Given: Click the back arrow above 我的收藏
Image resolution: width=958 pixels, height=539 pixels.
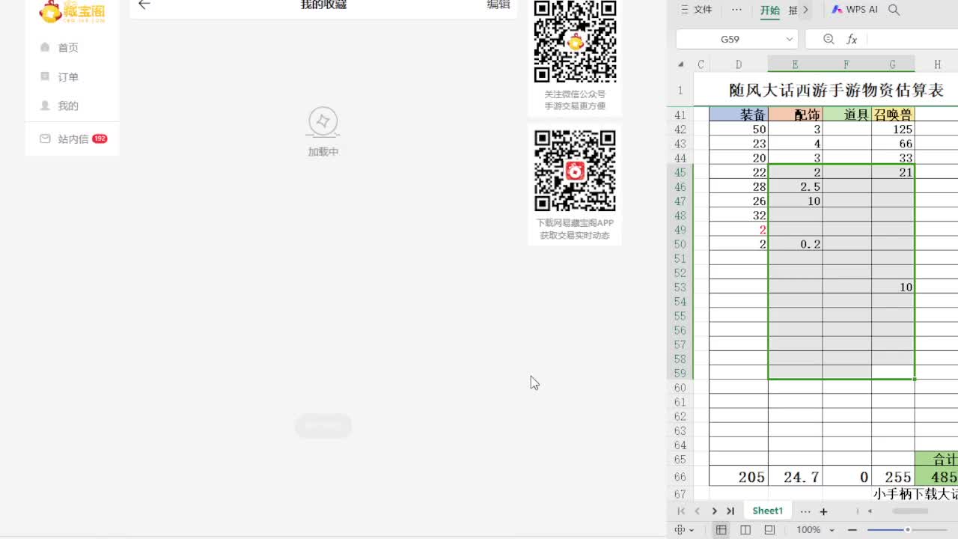Looking at the screenshot, I should (144, 4).
